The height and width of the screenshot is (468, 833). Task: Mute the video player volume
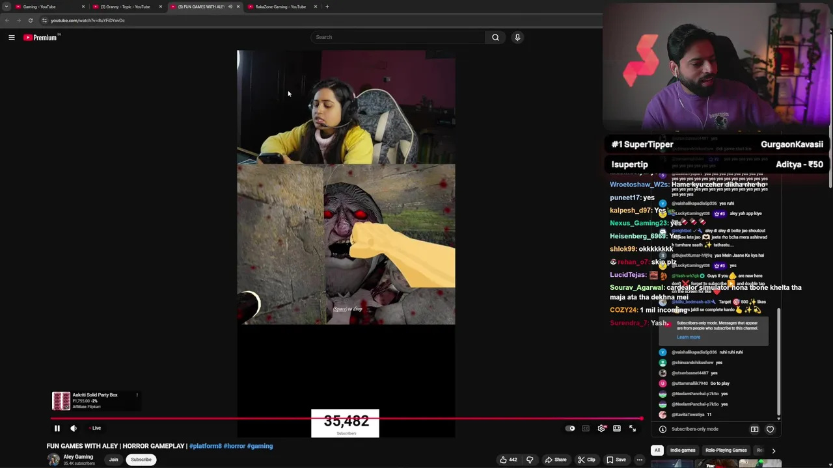(x=74, y=428)
